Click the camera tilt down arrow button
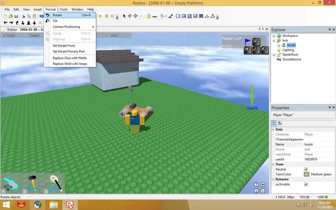This screenshot has height=210, width=336. click(256, 191)
